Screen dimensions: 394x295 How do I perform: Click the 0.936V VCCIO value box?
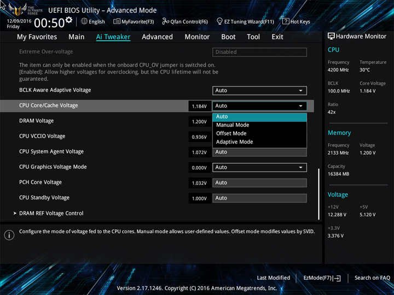[x=200, y=137]
